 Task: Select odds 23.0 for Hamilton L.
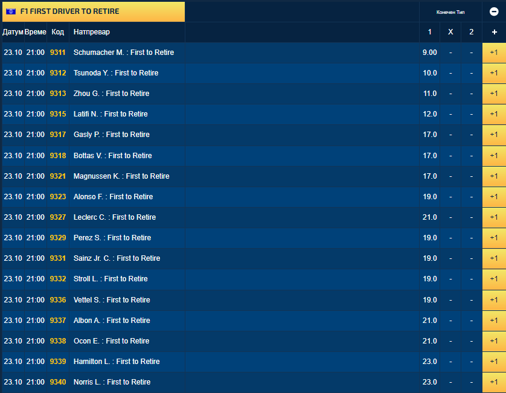point(429,362)
